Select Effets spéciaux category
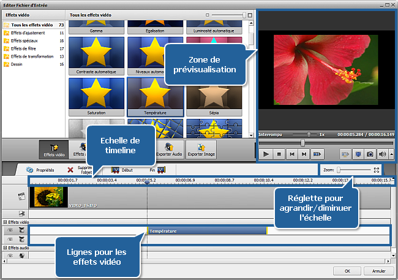The image size is (398, 280). (x=25, y=40)
